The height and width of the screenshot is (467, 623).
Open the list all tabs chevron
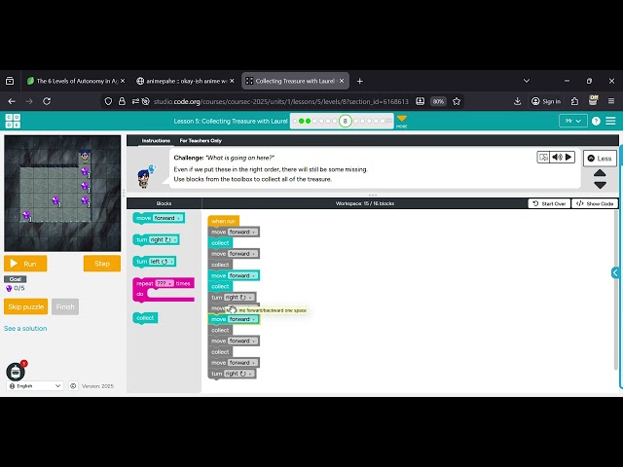click(x=527, y=81)
